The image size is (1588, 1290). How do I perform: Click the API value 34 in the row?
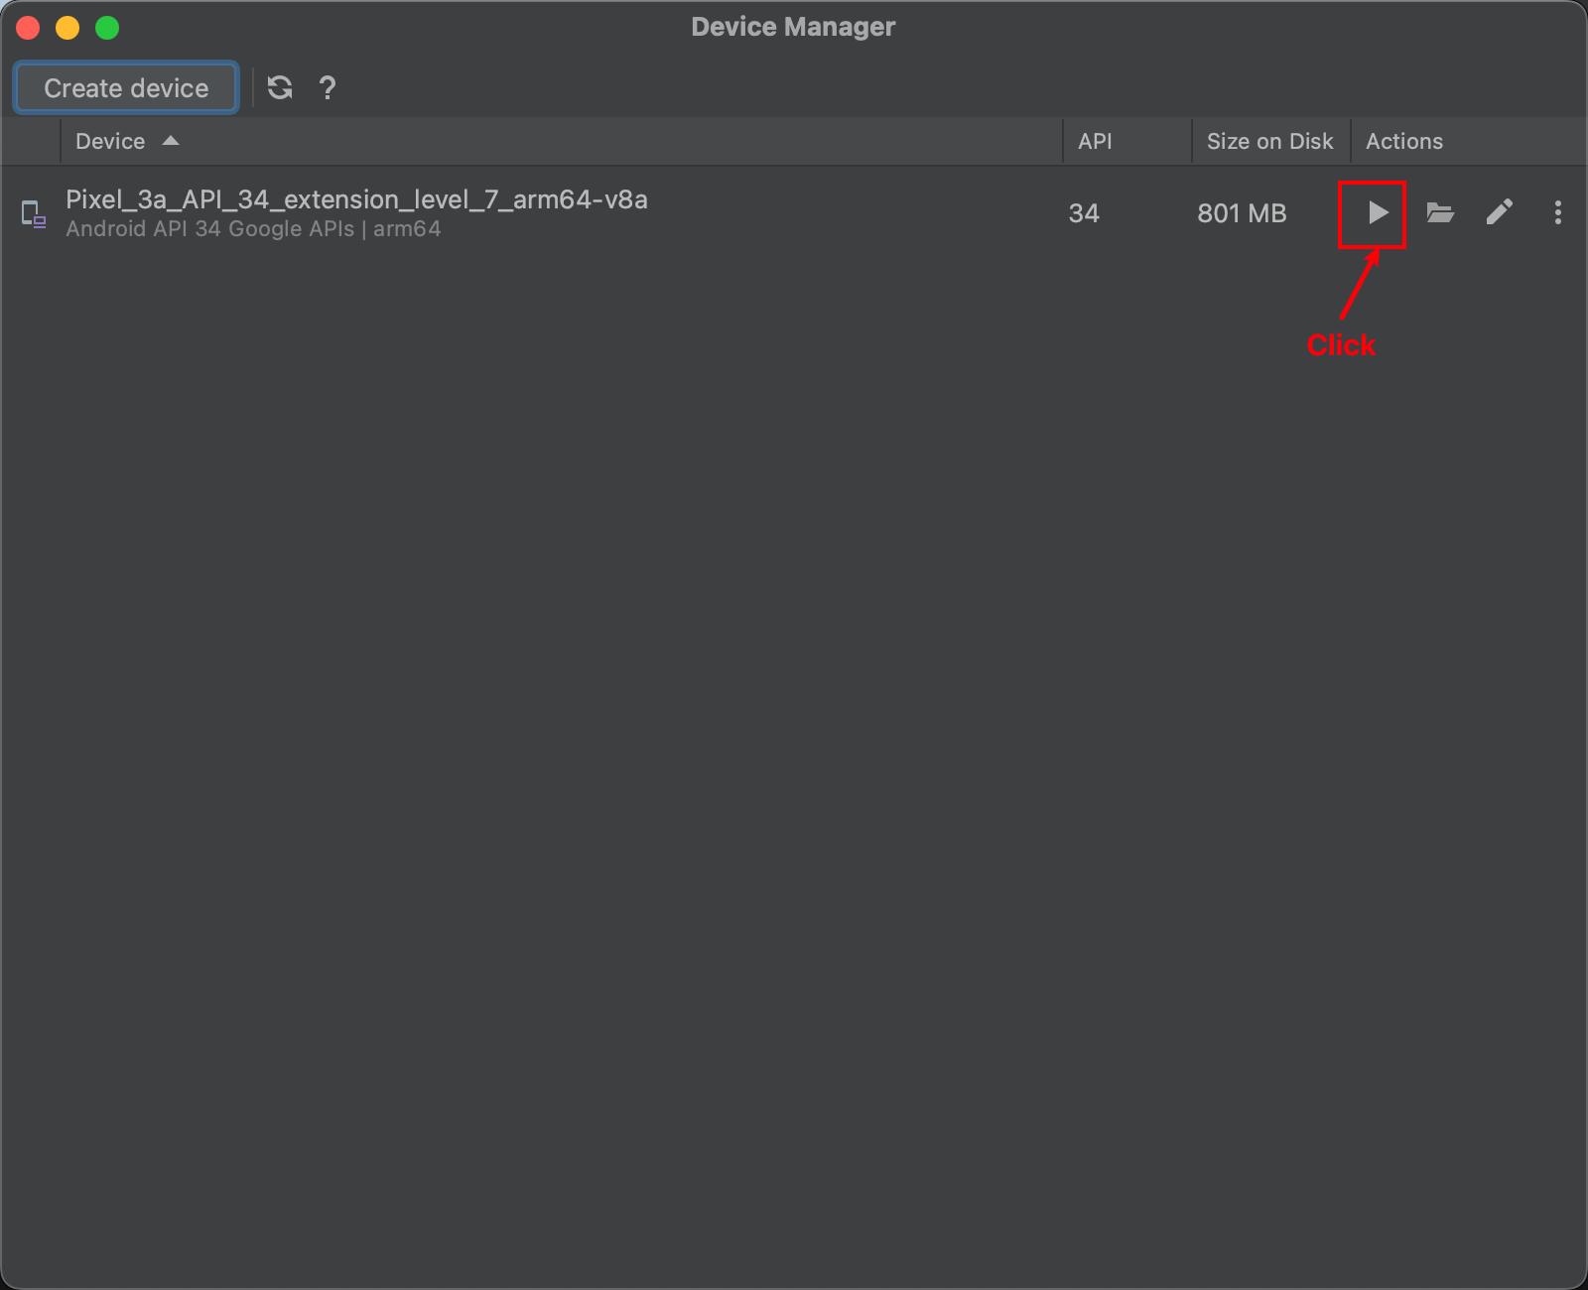1084,213
